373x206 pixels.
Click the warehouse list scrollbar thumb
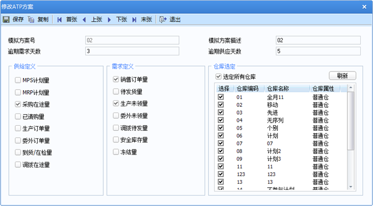pos(351,121)
